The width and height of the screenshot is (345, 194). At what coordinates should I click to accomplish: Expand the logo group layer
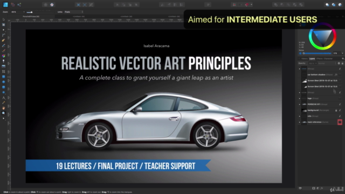(x=300, y=98)
